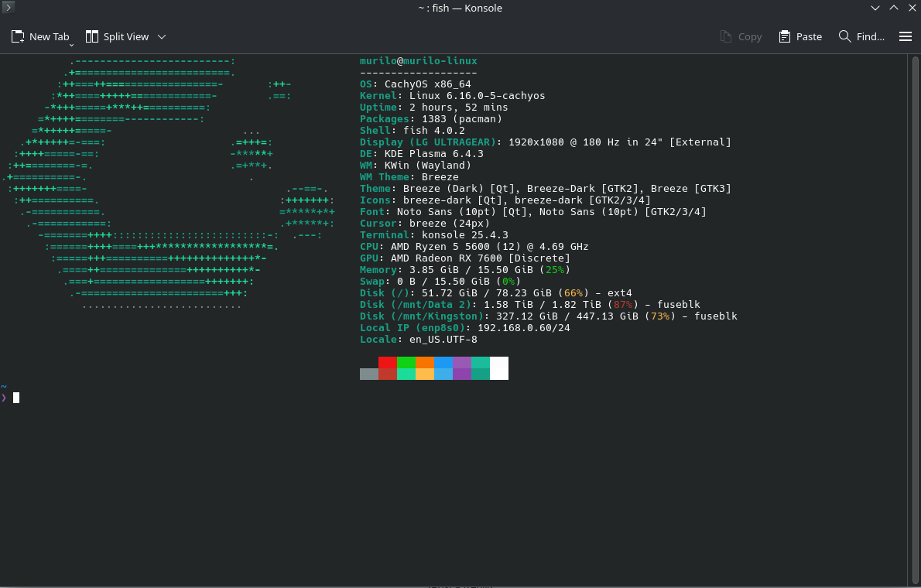The width and height of the screenshot is (921, 588).
Task: Click the vertical scrollbar of terminal
Action: tap(915, 320)
